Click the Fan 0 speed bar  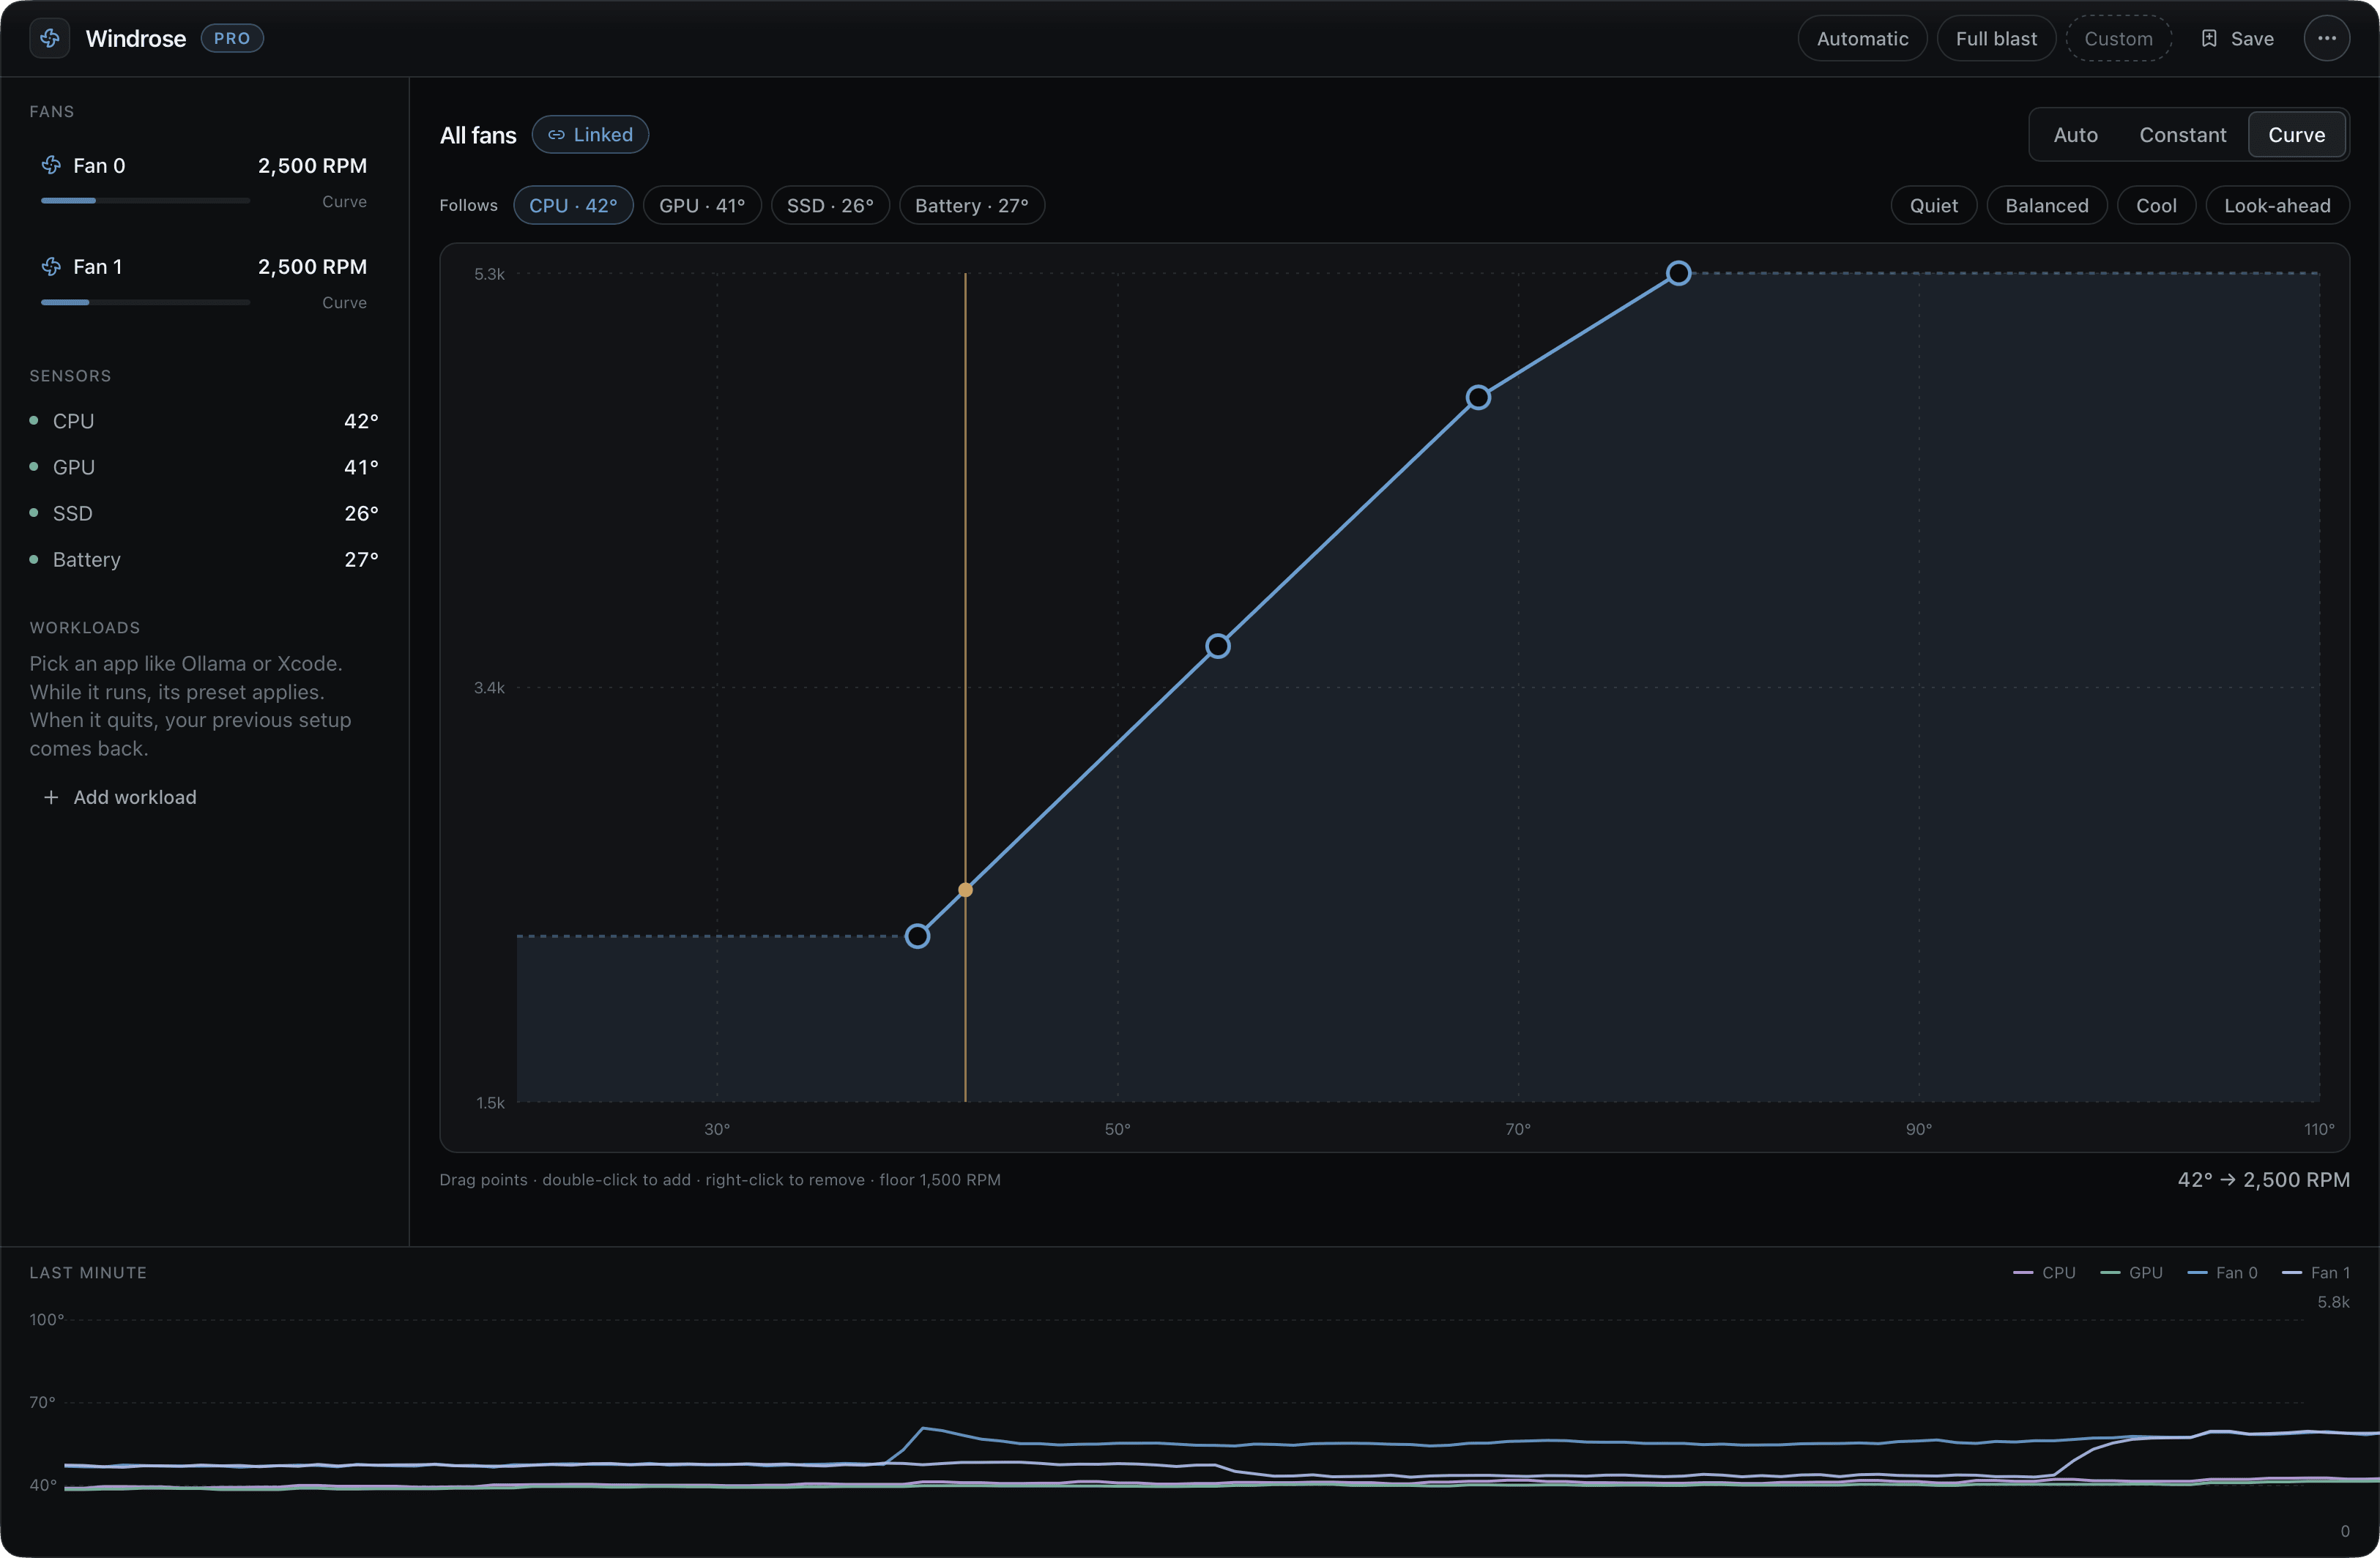coord(145,200)
